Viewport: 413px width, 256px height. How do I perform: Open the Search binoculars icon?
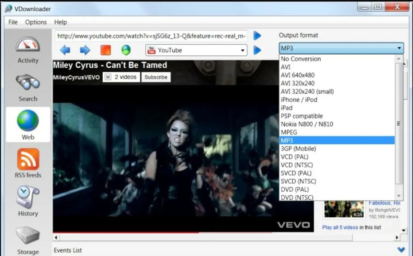tap(28, 82)
